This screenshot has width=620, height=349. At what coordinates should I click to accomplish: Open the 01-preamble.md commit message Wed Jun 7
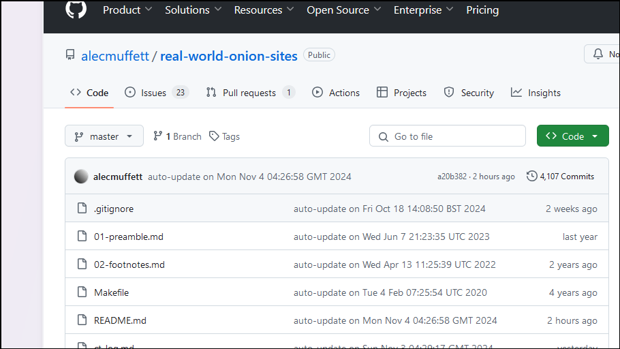coord(392,237)
